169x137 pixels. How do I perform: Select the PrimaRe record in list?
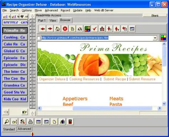15,31
